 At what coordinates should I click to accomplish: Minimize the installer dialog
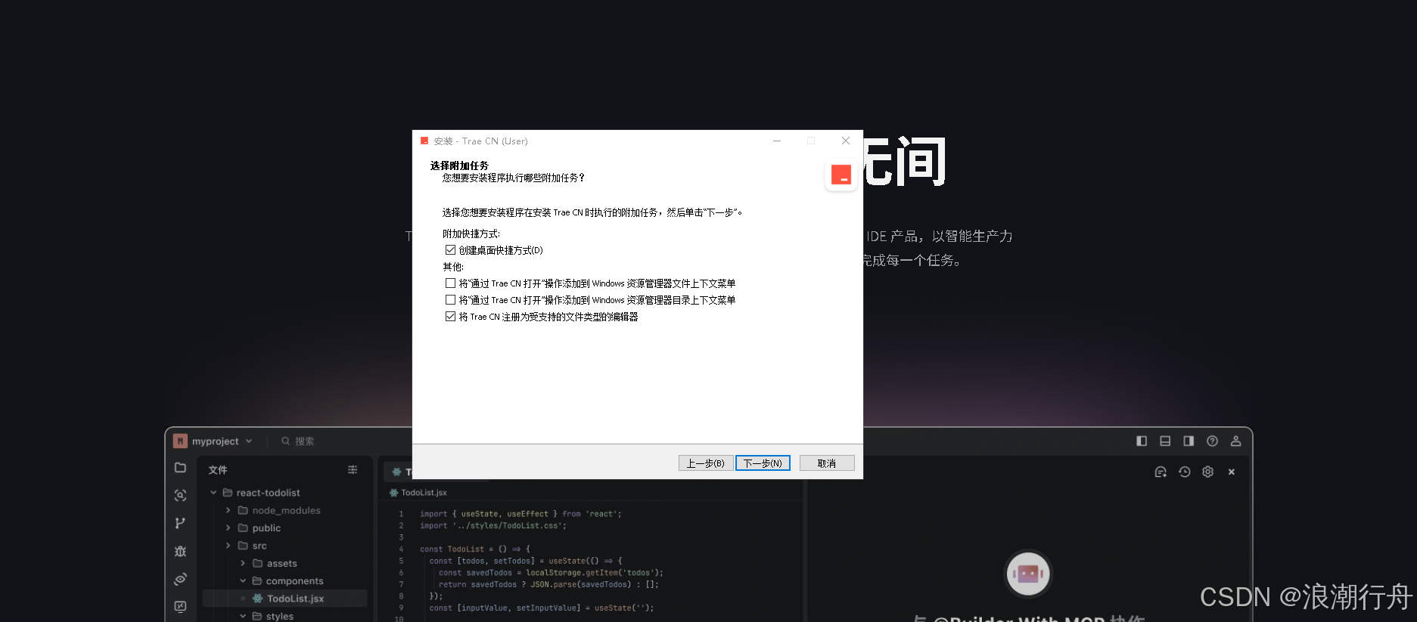[x=777, y=141]
